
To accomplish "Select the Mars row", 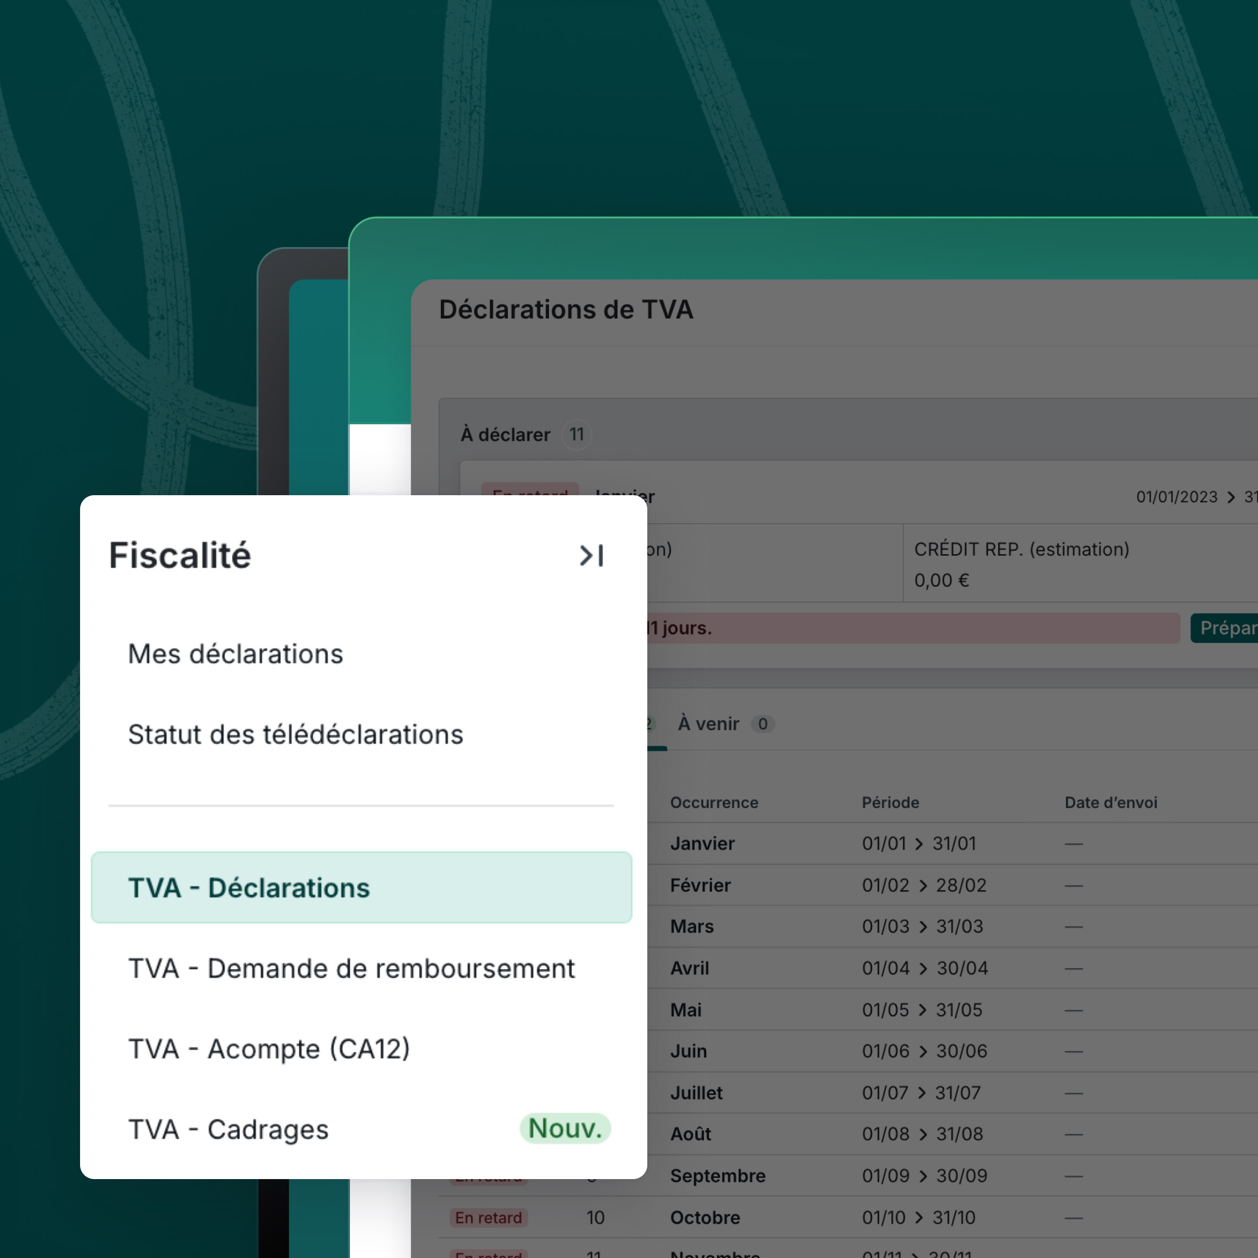I will click(x=953, y=926).
